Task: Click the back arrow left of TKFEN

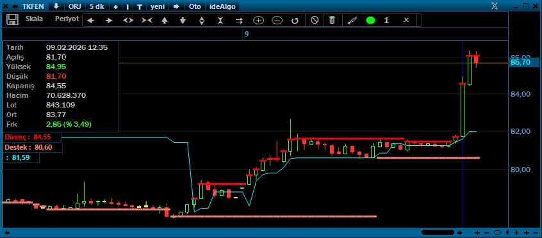Action: [x=15, y=6]
